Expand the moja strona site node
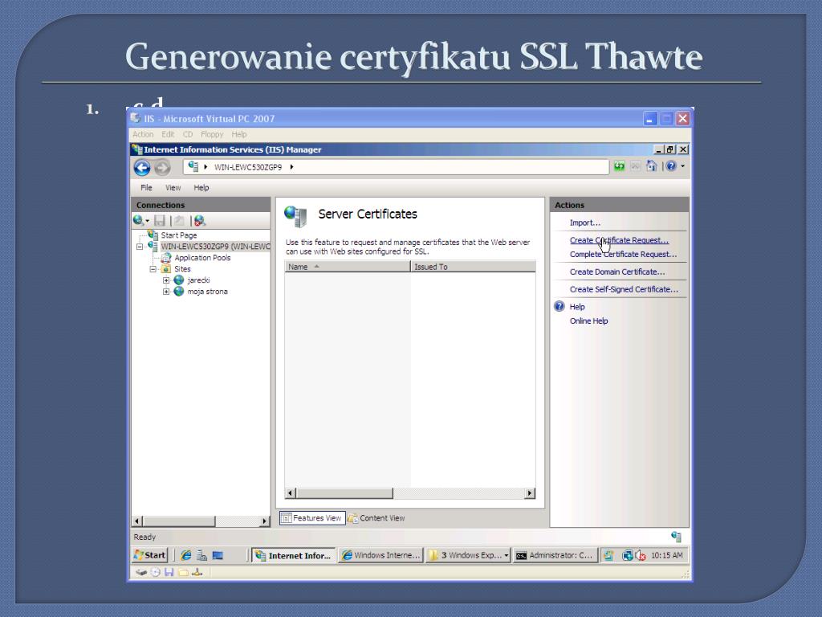This screenshot has width=822, height=617. [x=166, y=292]
